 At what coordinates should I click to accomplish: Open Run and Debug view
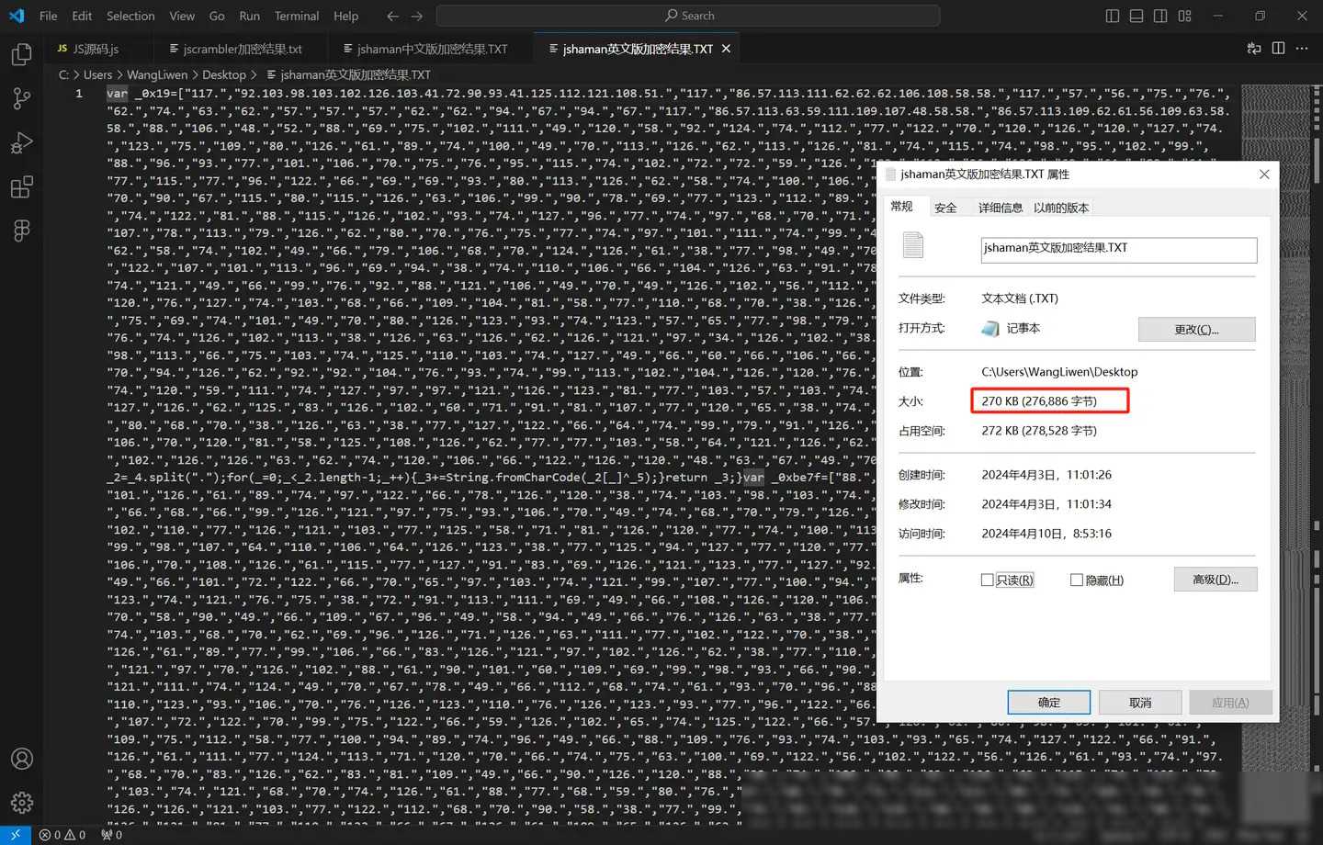22,142
